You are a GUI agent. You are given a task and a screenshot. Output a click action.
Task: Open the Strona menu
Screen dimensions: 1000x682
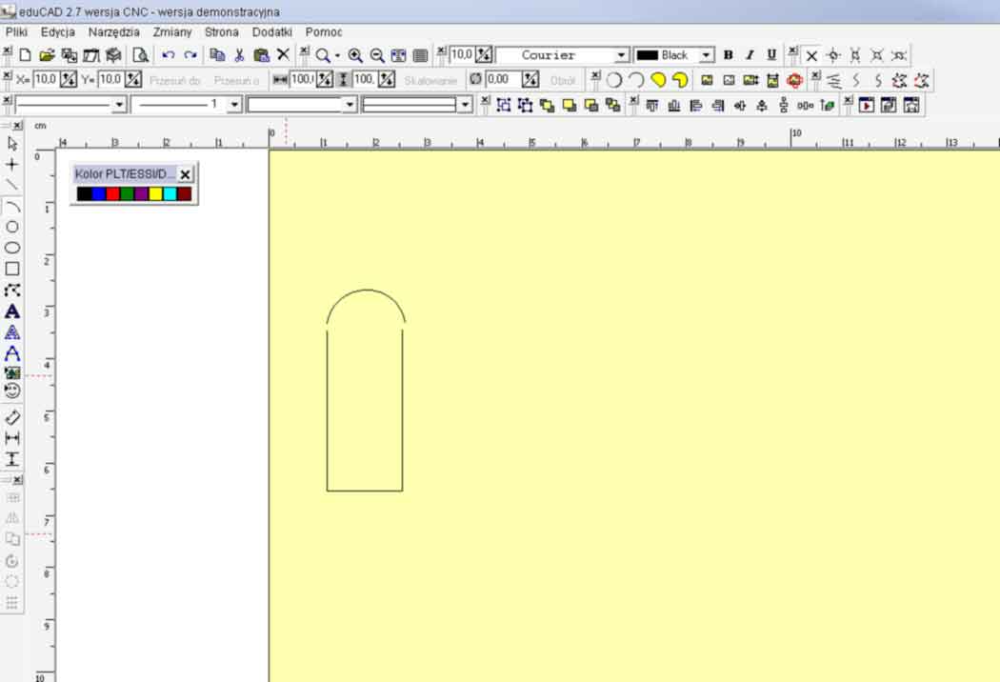pos(221,31)
